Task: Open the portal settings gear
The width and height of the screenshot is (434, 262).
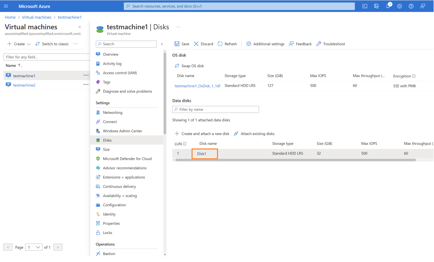Action: point(399,6)
